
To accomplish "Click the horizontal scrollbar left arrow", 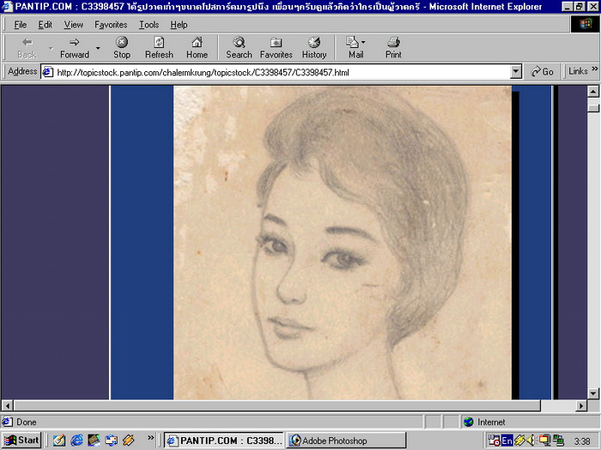I will pyautogui.click(x=7, y=405).
